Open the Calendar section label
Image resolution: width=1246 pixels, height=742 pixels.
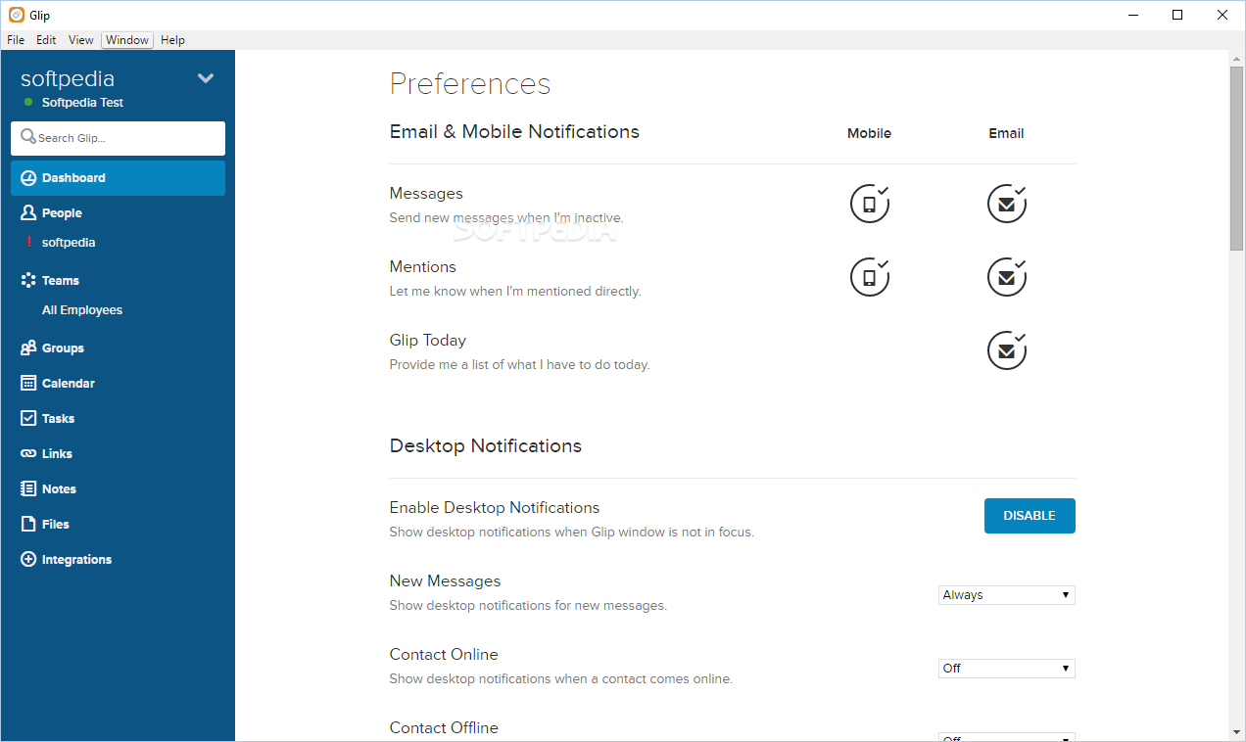[69, 384]
